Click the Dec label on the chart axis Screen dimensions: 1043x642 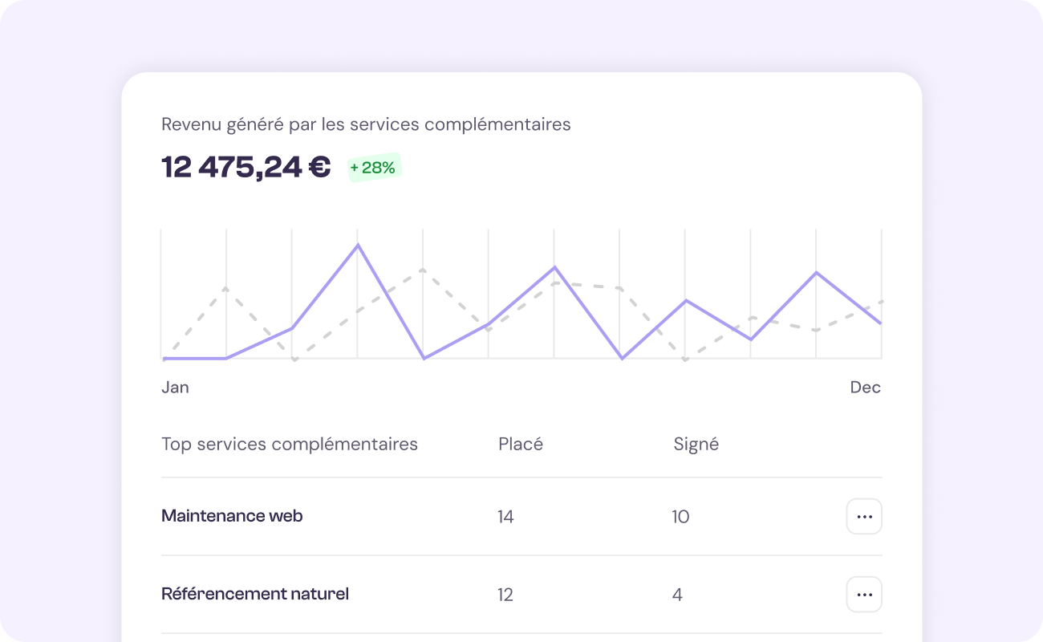click(866, 387)
